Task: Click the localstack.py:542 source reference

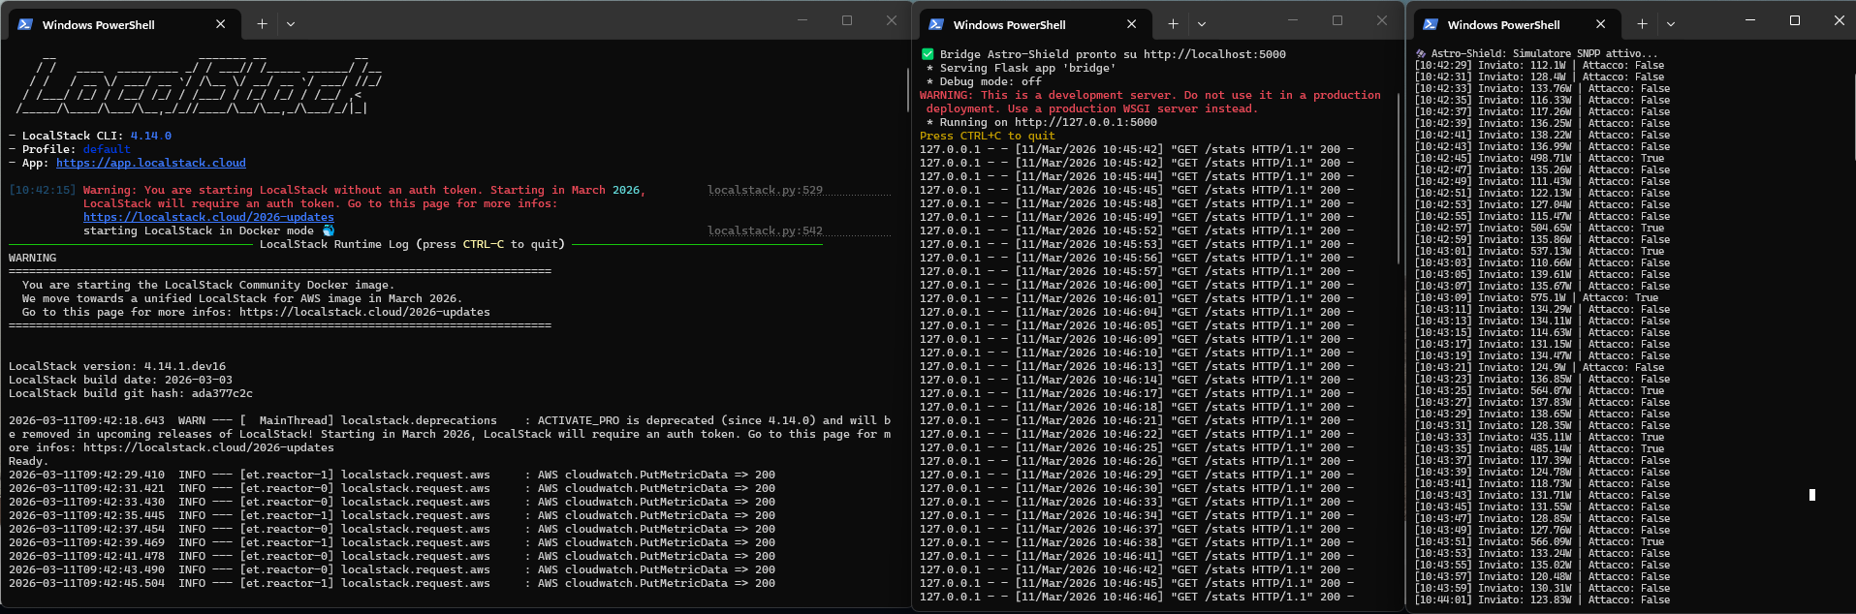Action: 765,230
